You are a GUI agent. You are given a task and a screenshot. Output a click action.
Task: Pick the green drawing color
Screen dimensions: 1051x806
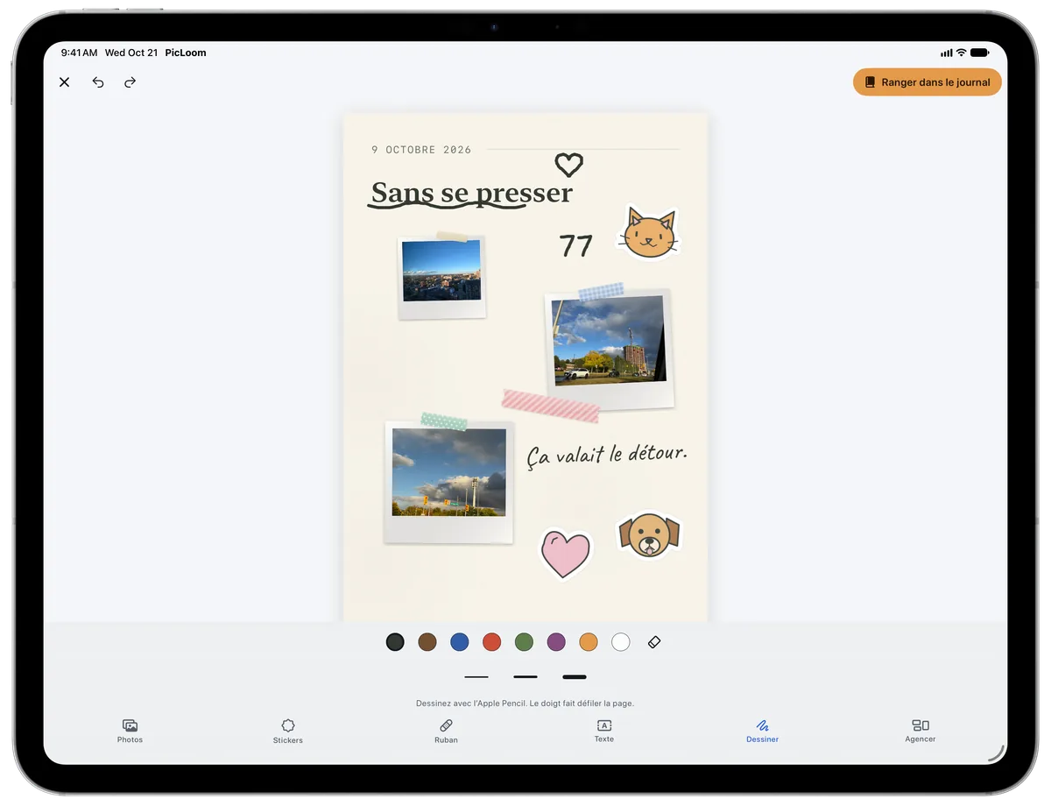point(524,642)
